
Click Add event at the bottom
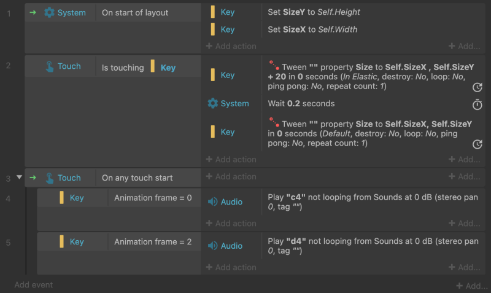pos(34,285)
